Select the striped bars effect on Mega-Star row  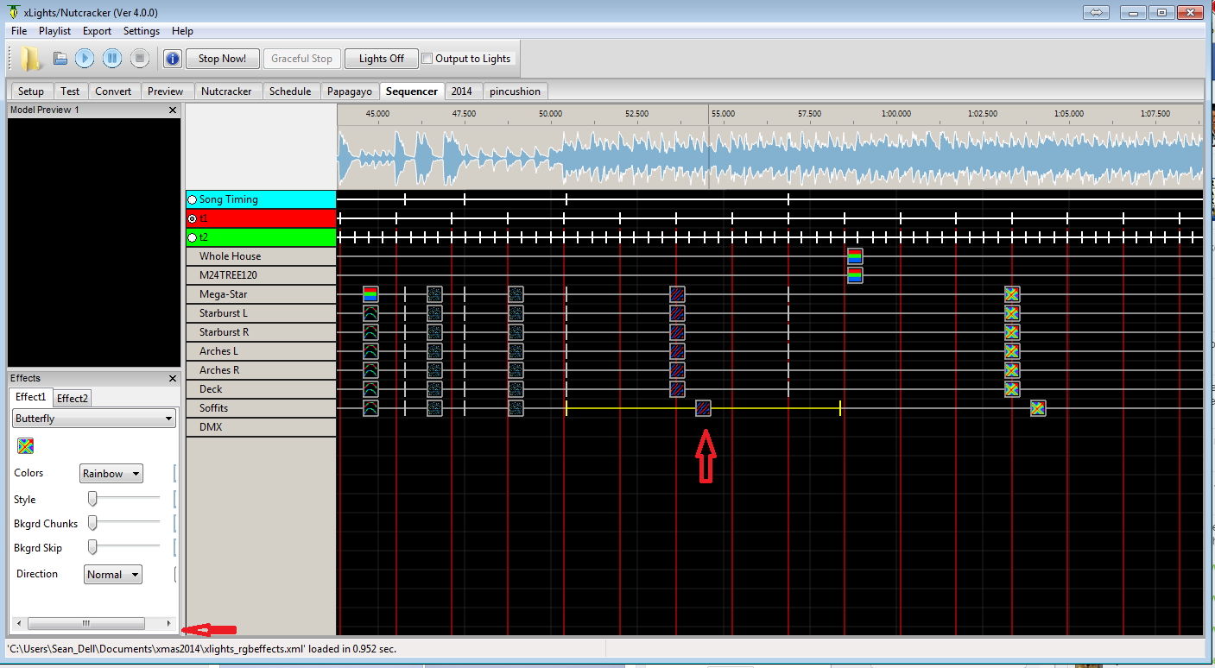[677, 294]
